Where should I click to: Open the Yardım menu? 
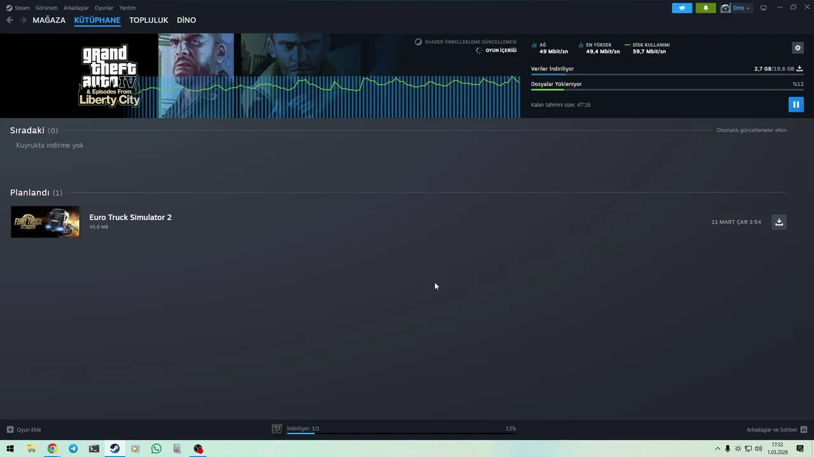[127, 8]
